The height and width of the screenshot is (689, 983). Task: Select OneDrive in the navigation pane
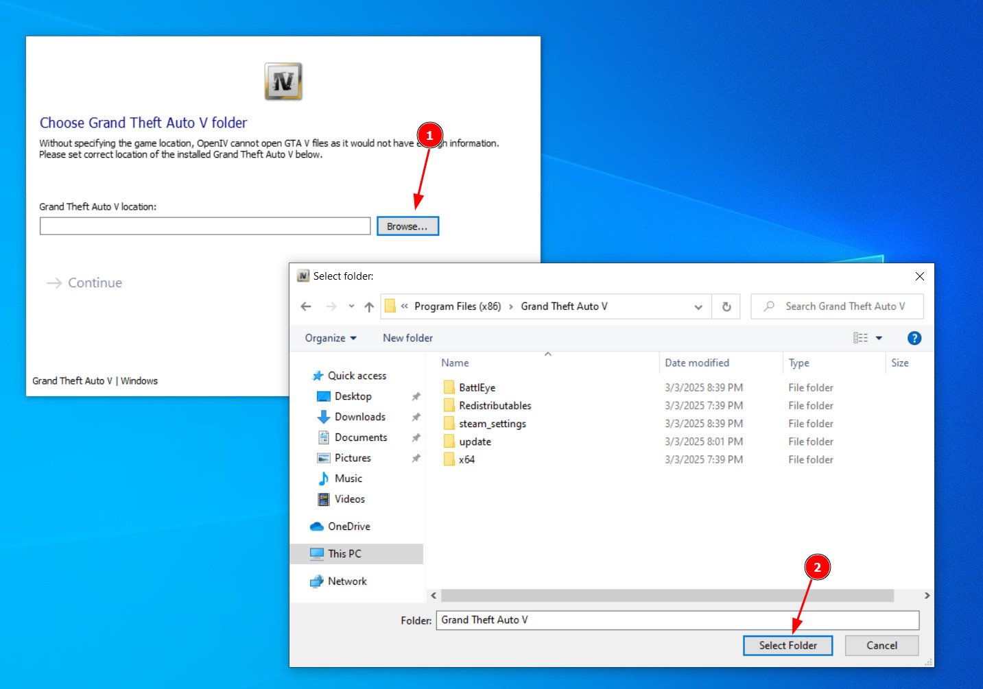(348, 527)
